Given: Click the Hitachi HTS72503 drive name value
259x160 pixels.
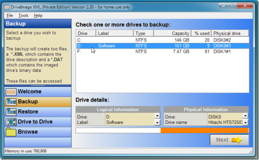Looking at the screenshot, I should pyautogui.click(x=225, y=122).
